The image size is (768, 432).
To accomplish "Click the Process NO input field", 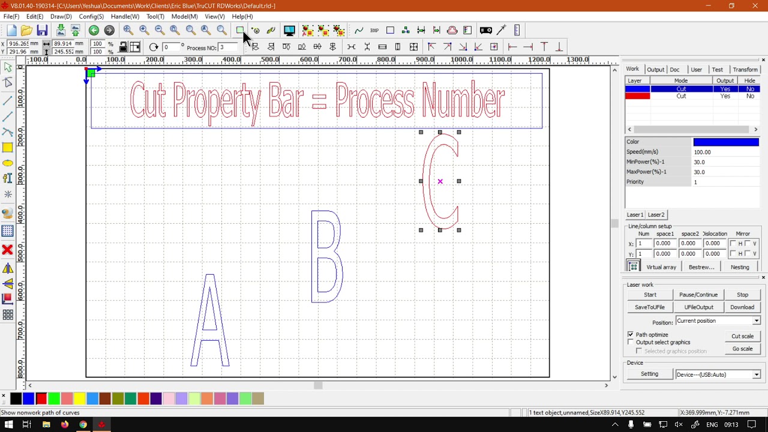I will (x=227, y=47).
